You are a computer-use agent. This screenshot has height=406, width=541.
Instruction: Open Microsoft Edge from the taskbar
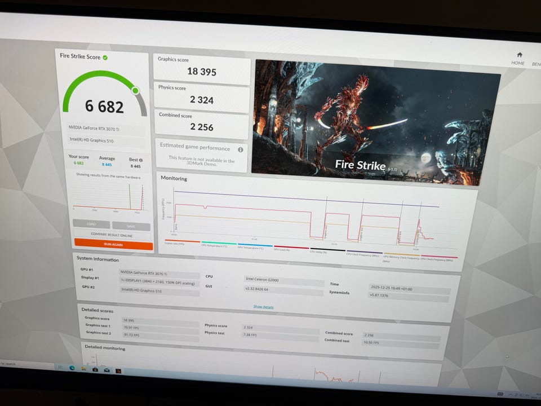coord(72,368)
